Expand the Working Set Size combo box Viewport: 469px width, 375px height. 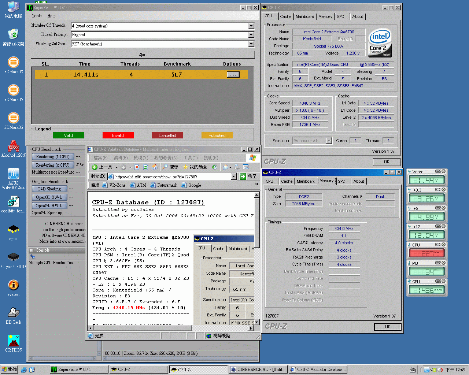[x=251, y=44]
